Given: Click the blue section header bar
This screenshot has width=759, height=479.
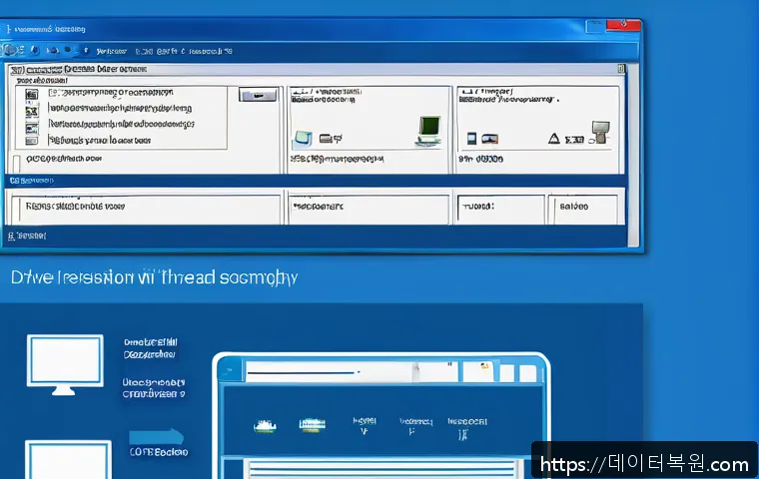Looking at the screenshot, I should click(320, 181).
